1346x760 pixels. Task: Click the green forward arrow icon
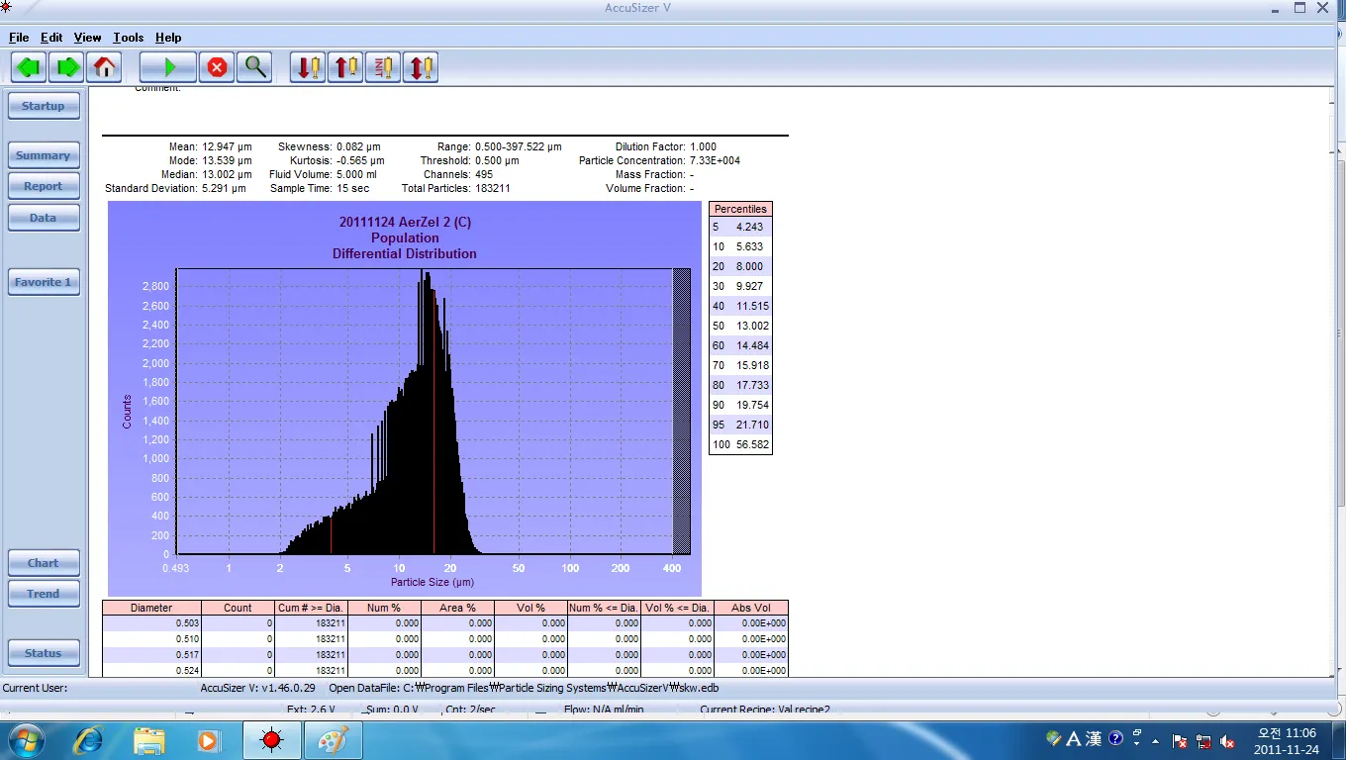tap(67, 67)
